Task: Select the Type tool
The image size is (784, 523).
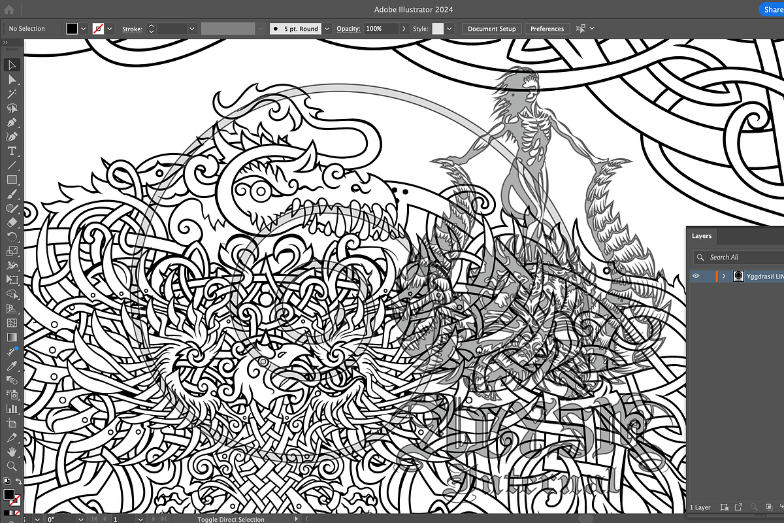Action: 12,151
